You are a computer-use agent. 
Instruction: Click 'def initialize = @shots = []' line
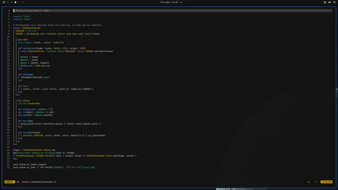coord(35,109)
